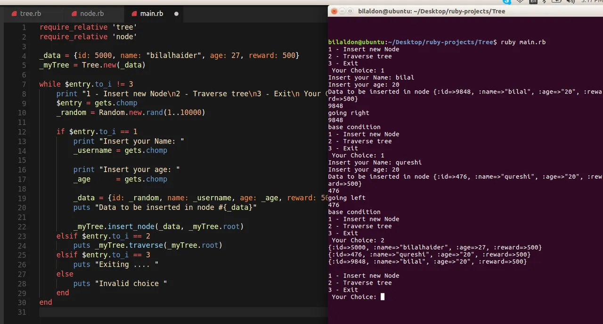This screenshot has width=603, height=324.
Task: Click line number 7 in the gutter
Action: (24, 84)
